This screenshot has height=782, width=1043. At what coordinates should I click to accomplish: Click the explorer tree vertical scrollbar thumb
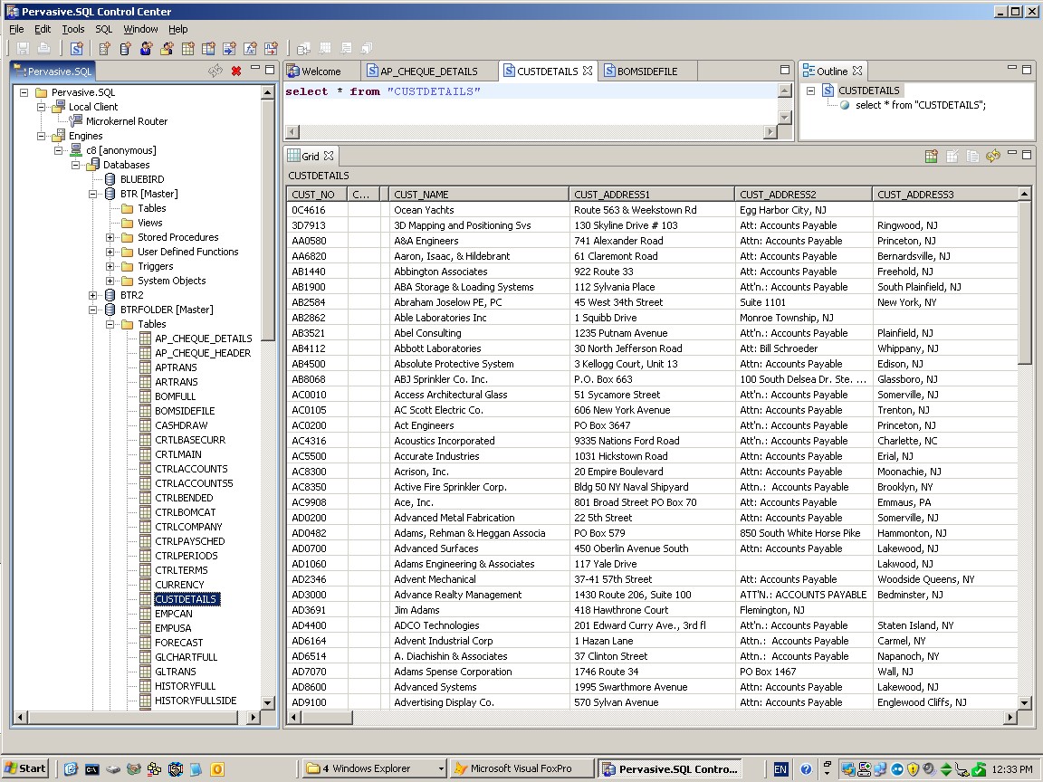point(268,219)
